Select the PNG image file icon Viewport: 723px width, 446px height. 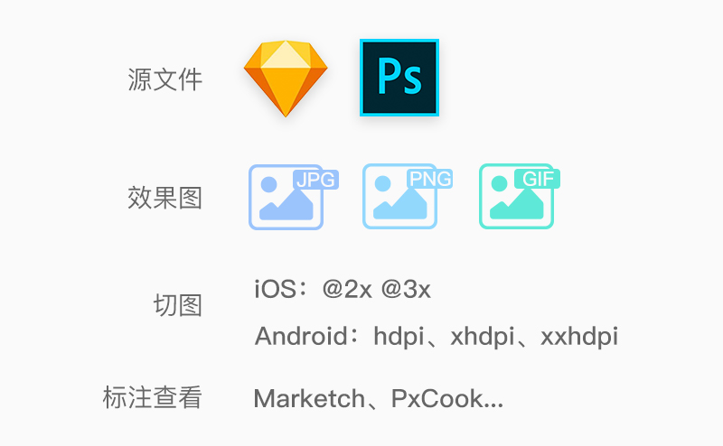pos(408,196)
